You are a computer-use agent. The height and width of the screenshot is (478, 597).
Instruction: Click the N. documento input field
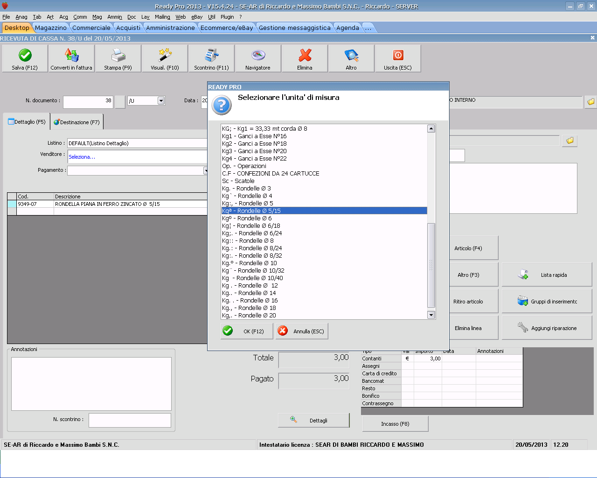pyautogui.click(x=88, y=102)
